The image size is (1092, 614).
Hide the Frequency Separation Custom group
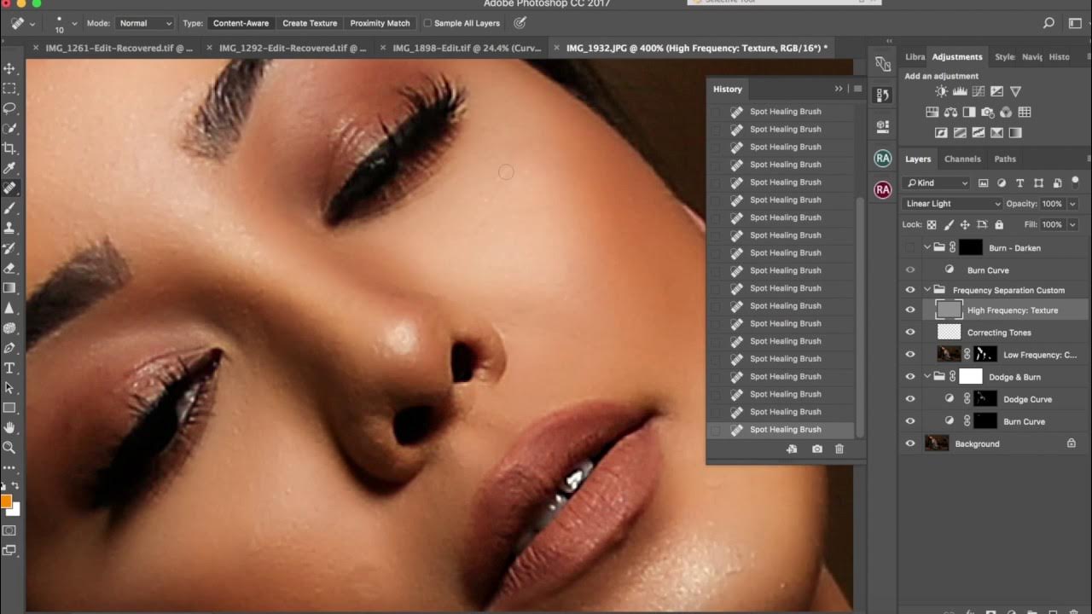pos(910,290)
